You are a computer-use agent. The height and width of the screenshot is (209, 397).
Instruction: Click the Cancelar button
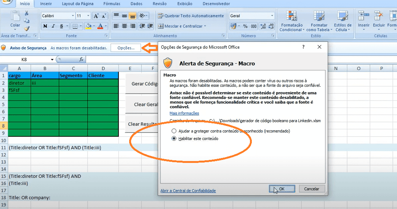311,189
